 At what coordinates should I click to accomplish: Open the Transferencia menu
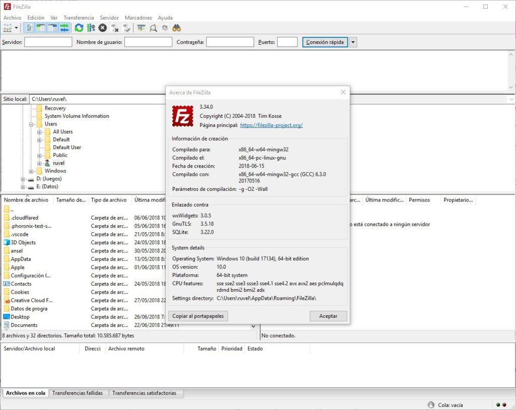[x=79, y=18]
